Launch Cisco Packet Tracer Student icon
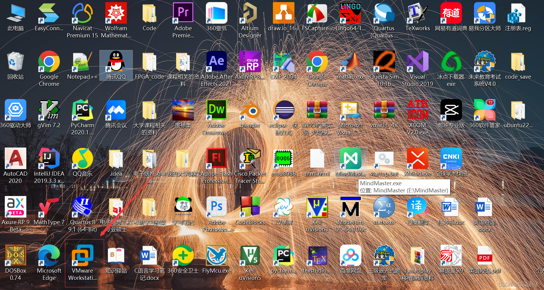544x290 pixels. pyautogui.click(x=250, y=158)
